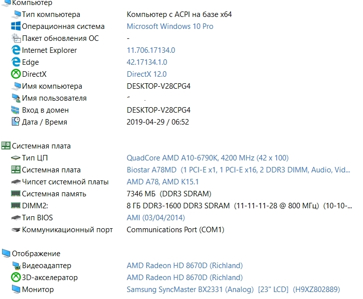
Task: Click the calendar clock icon beside Дата / Время
Action: (16, 122)
